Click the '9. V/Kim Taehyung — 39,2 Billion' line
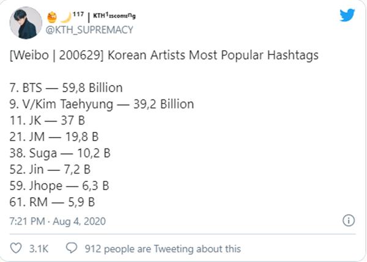This screenshot has width=367, height=262. [x=102, y=104]
